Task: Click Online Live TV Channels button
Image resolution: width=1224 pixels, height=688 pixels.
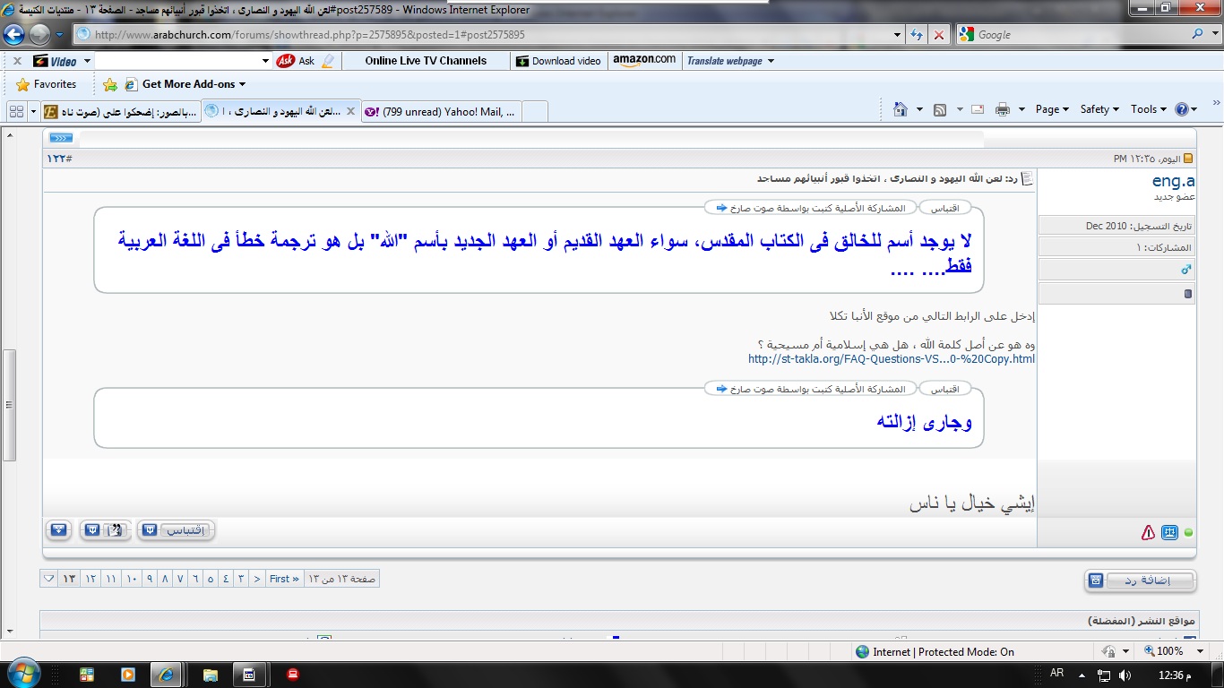Action: pyautogui.click(x=426, y=61)
